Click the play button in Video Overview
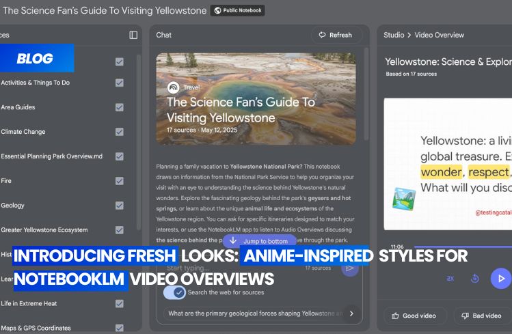Screen dimensions: 512x334 pos(501,278)
